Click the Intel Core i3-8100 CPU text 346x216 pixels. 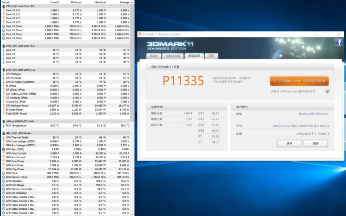300,126
